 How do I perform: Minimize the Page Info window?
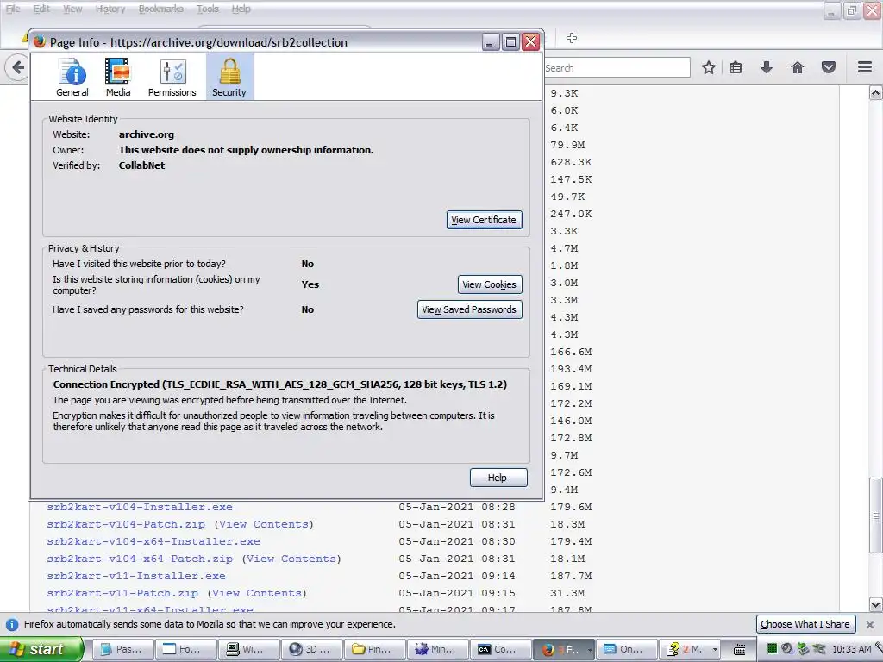point(491,42)
